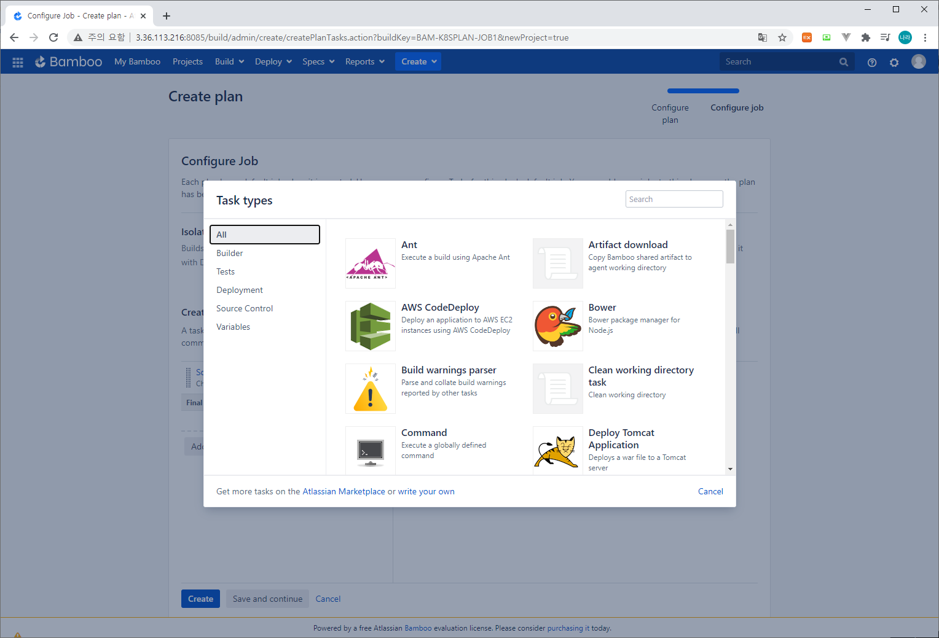Open Chrome menu with three dots

point(925,37)
